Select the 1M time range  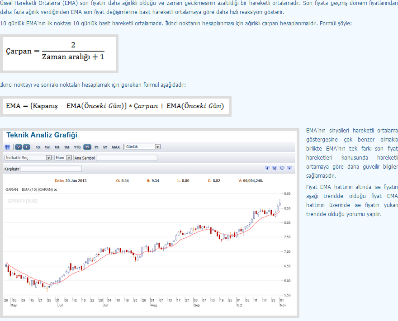pyautogui.click(x=57, y=147)
